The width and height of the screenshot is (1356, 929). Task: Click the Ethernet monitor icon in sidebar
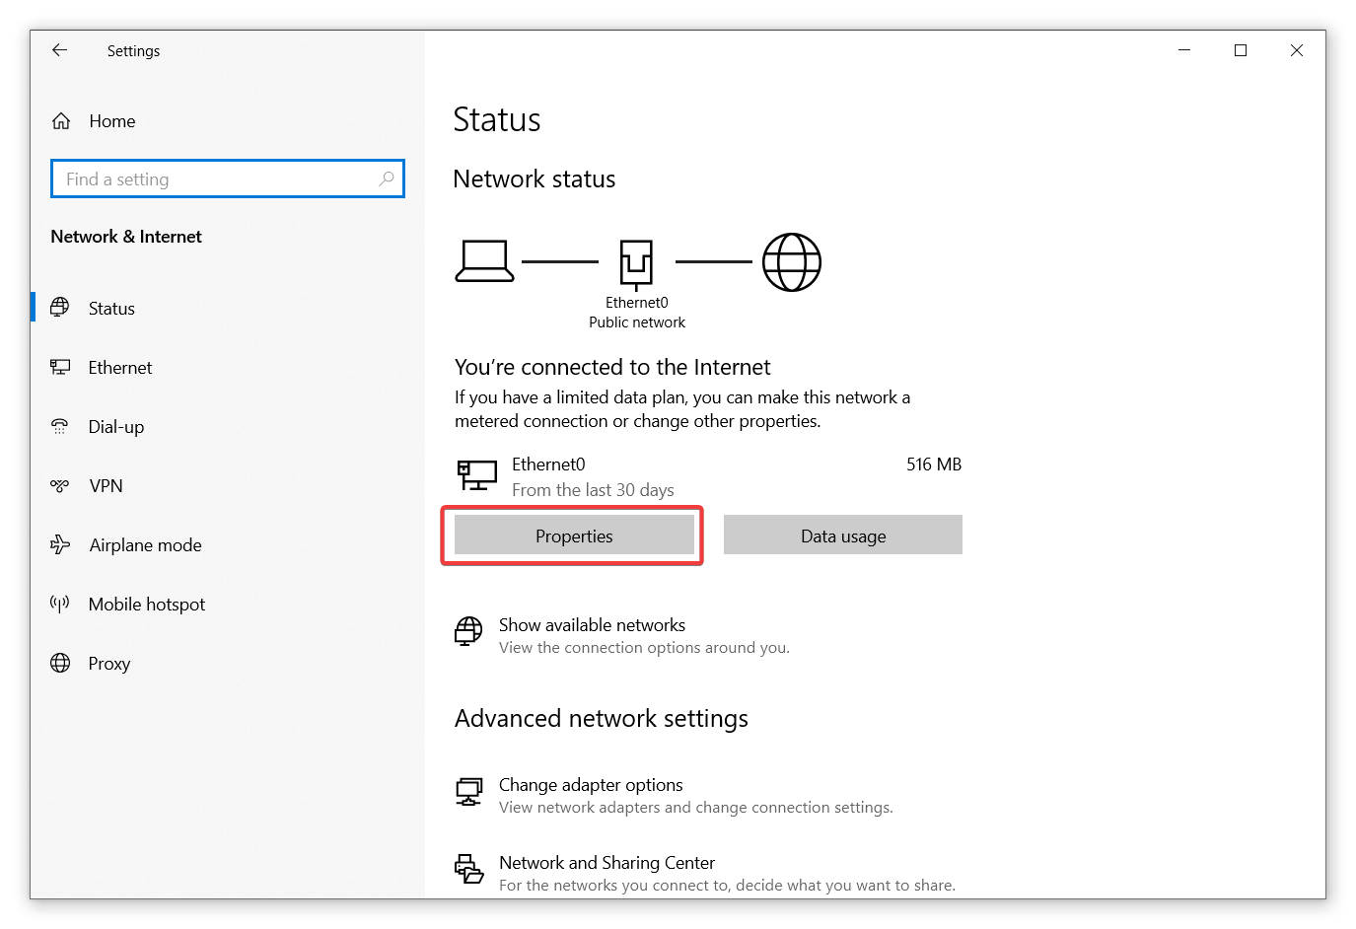pos(60,367)
